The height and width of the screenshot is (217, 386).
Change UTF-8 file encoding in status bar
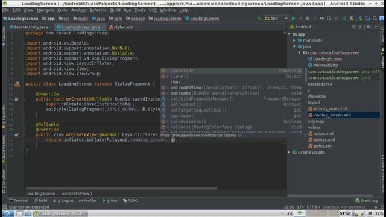point(313,207)
